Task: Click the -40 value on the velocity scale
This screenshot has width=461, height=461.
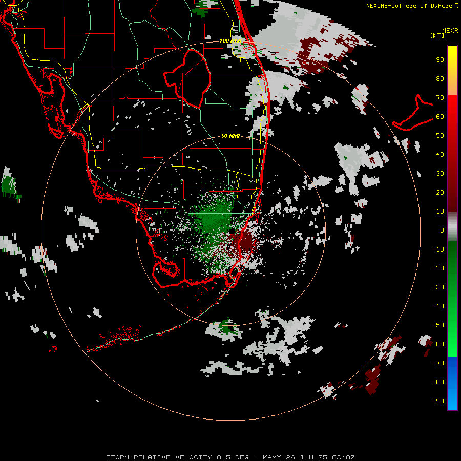Action: pyautogui.click(x=438, y=306)
